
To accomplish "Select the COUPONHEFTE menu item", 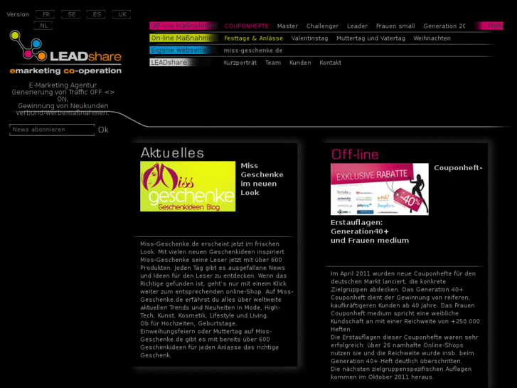I will click(246, 26).
